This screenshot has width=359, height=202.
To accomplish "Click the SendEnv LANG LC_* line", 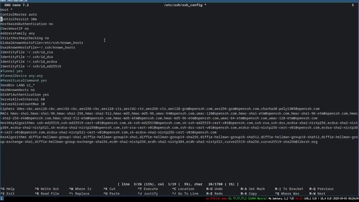I will [x=17, y=85].
